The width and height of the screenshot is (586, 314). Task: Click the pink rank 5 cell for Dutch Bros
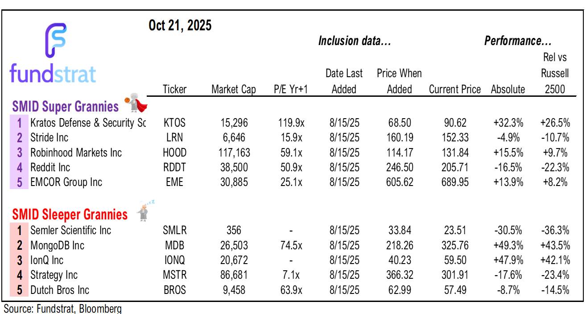19,290
